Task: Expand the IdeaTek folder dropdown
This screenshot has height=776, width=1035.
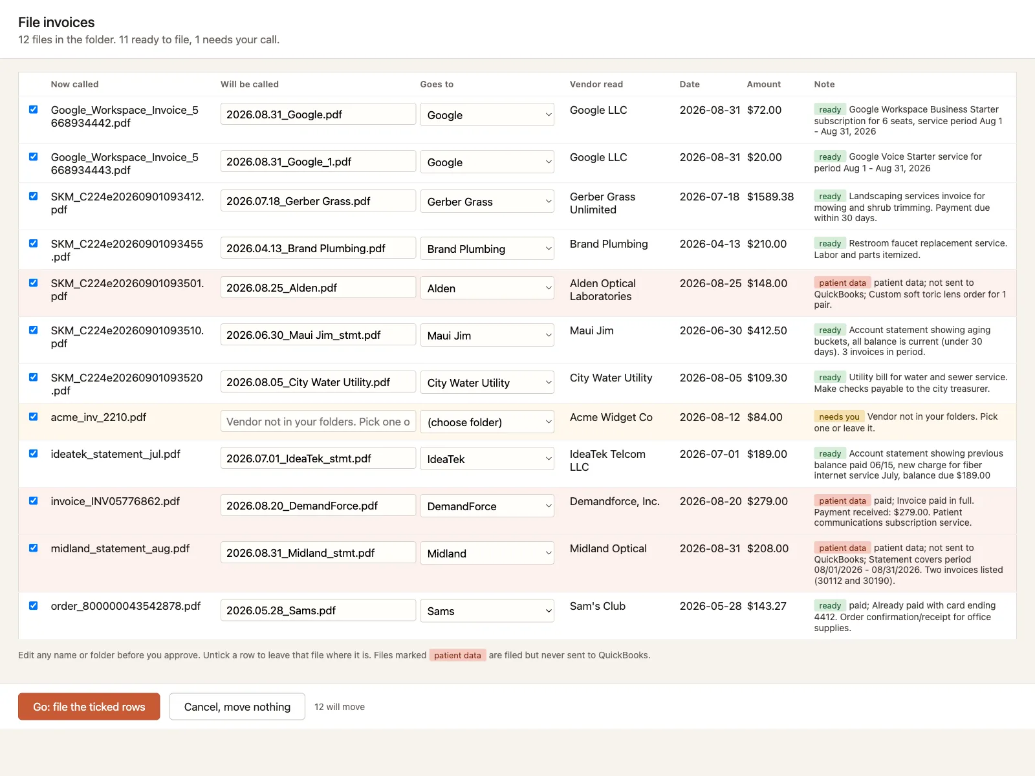Action: pos(487,458)
